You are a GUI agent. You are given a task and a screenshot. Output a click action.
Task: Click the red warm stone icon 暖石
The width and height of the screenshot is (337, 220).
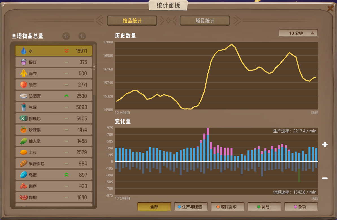click(x=23, y=85)
